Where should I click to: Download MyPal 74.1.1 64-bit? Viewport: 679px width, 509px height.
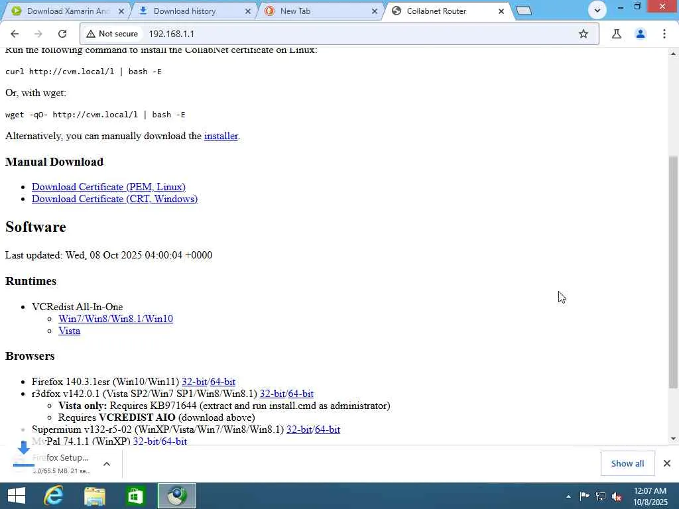[174, 441]
